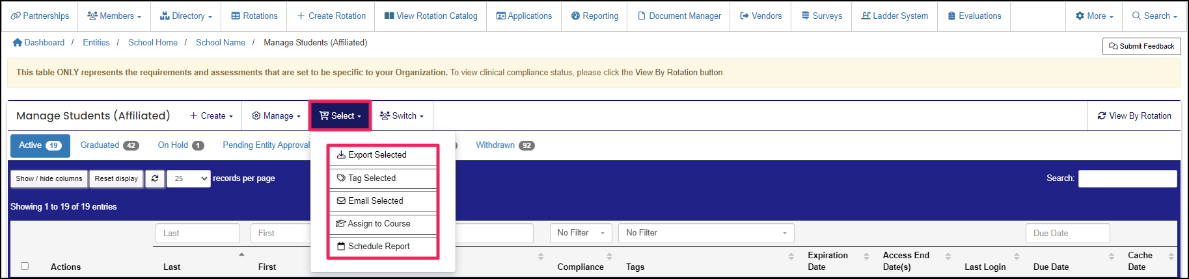1189x279 pixels.
Task: Open the Compliance No Filter dropdown
Action: (x=581, y=233)
